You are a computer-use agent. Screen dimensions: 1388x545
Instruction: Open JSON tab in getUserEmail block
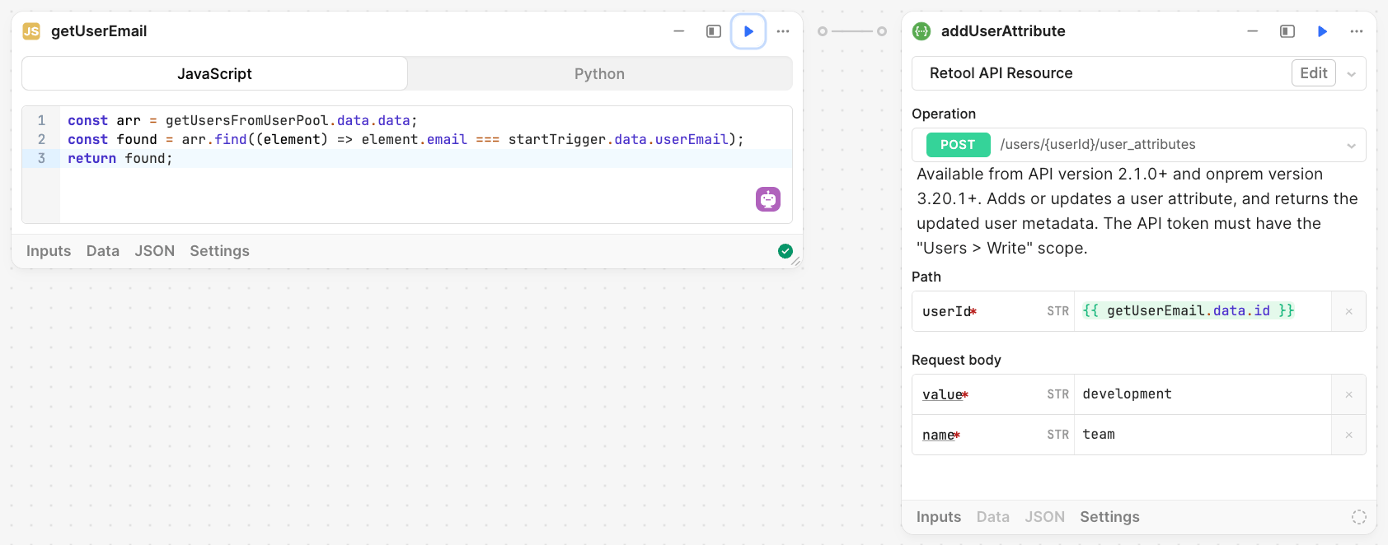click(155, 251)
